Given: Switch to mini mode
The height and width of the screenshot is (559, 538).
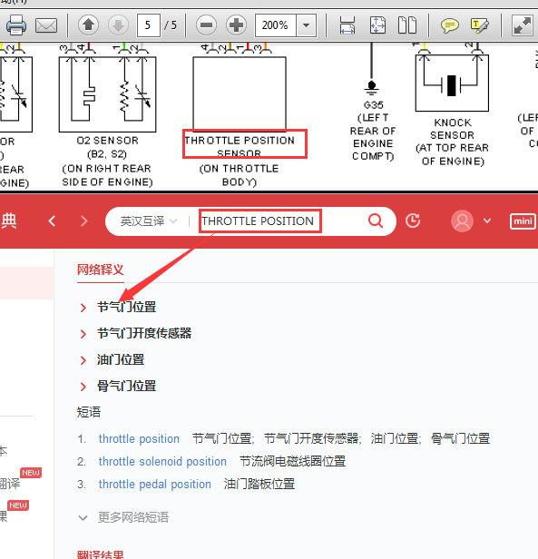Looking at the screenshot, I should tap(523, 221).
